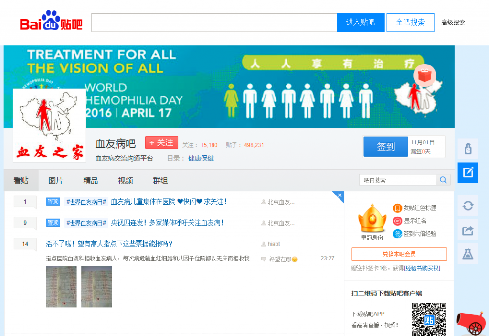Click the 置顶 badge on the 央视四连发 post

tap(53, 223)
